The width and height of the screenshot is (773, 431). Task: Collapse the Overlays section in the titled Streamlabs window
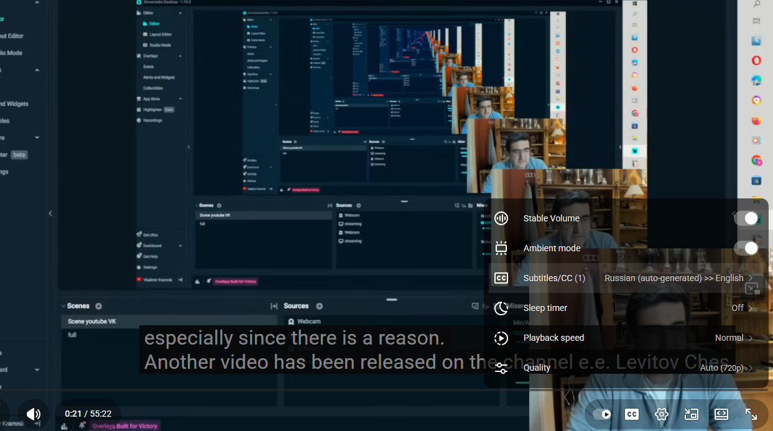point(180,56)
